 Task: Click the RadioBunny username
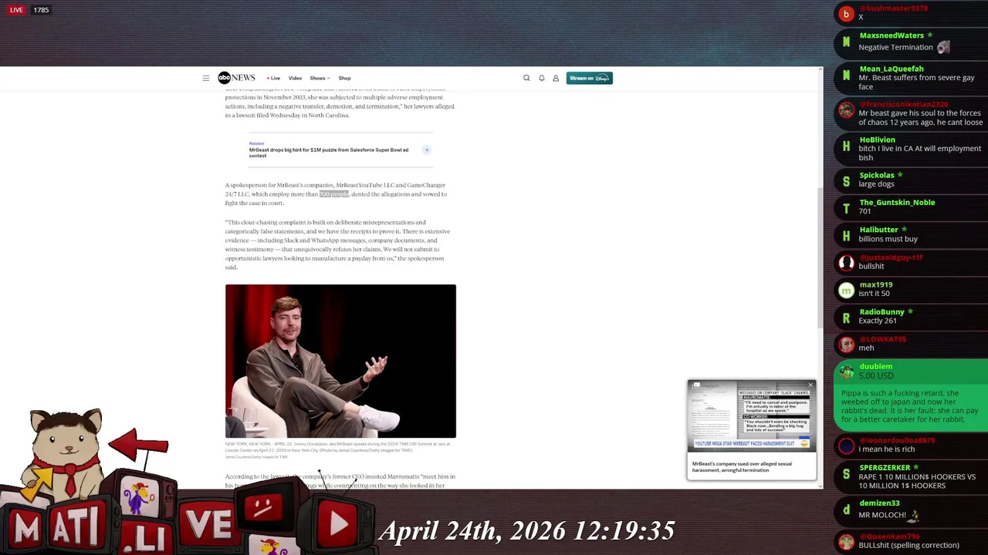pyautogui.click(x=881, y=312)
